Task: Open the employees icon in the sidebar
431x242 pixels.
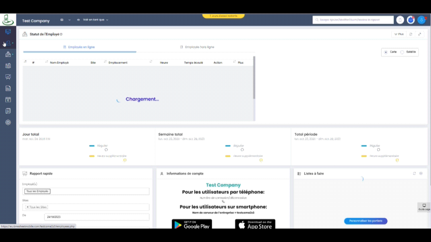Action: (8, 43)
